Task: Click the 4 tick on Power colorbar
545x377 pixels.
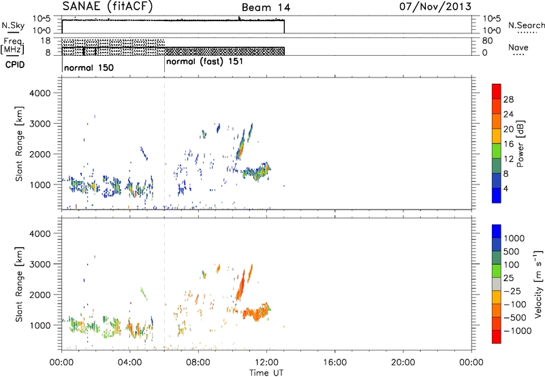Action: point(505,188)
